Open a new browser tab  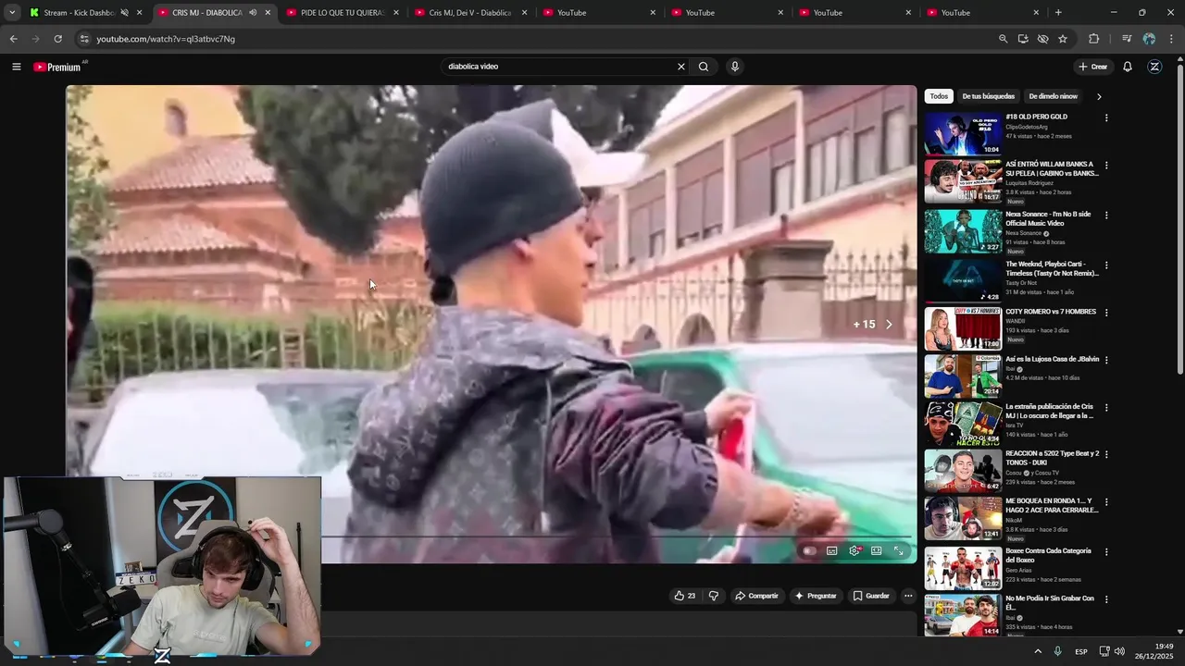tap(1058, 13)
